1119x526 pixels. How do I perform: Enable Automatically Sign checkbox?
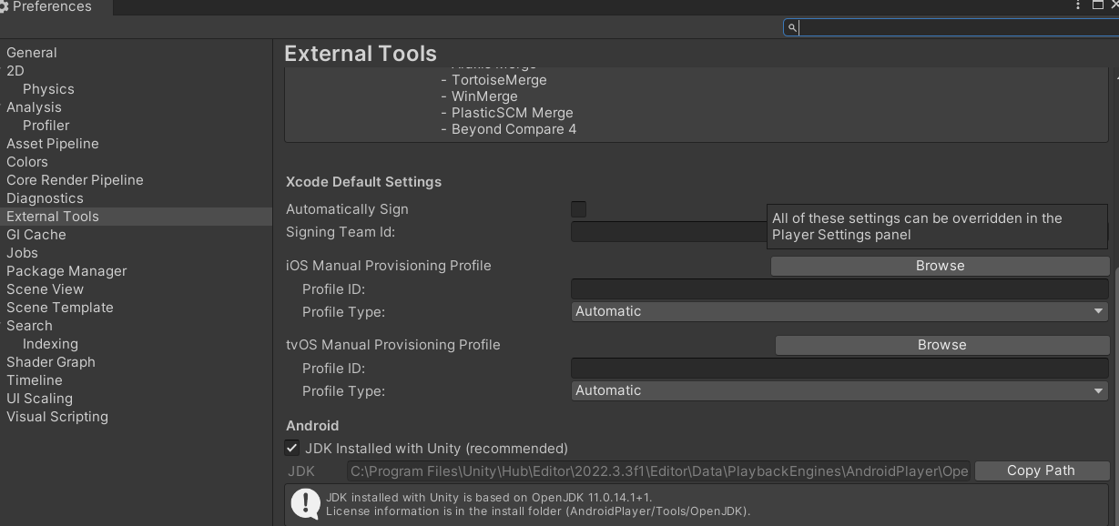coord(578,209)
